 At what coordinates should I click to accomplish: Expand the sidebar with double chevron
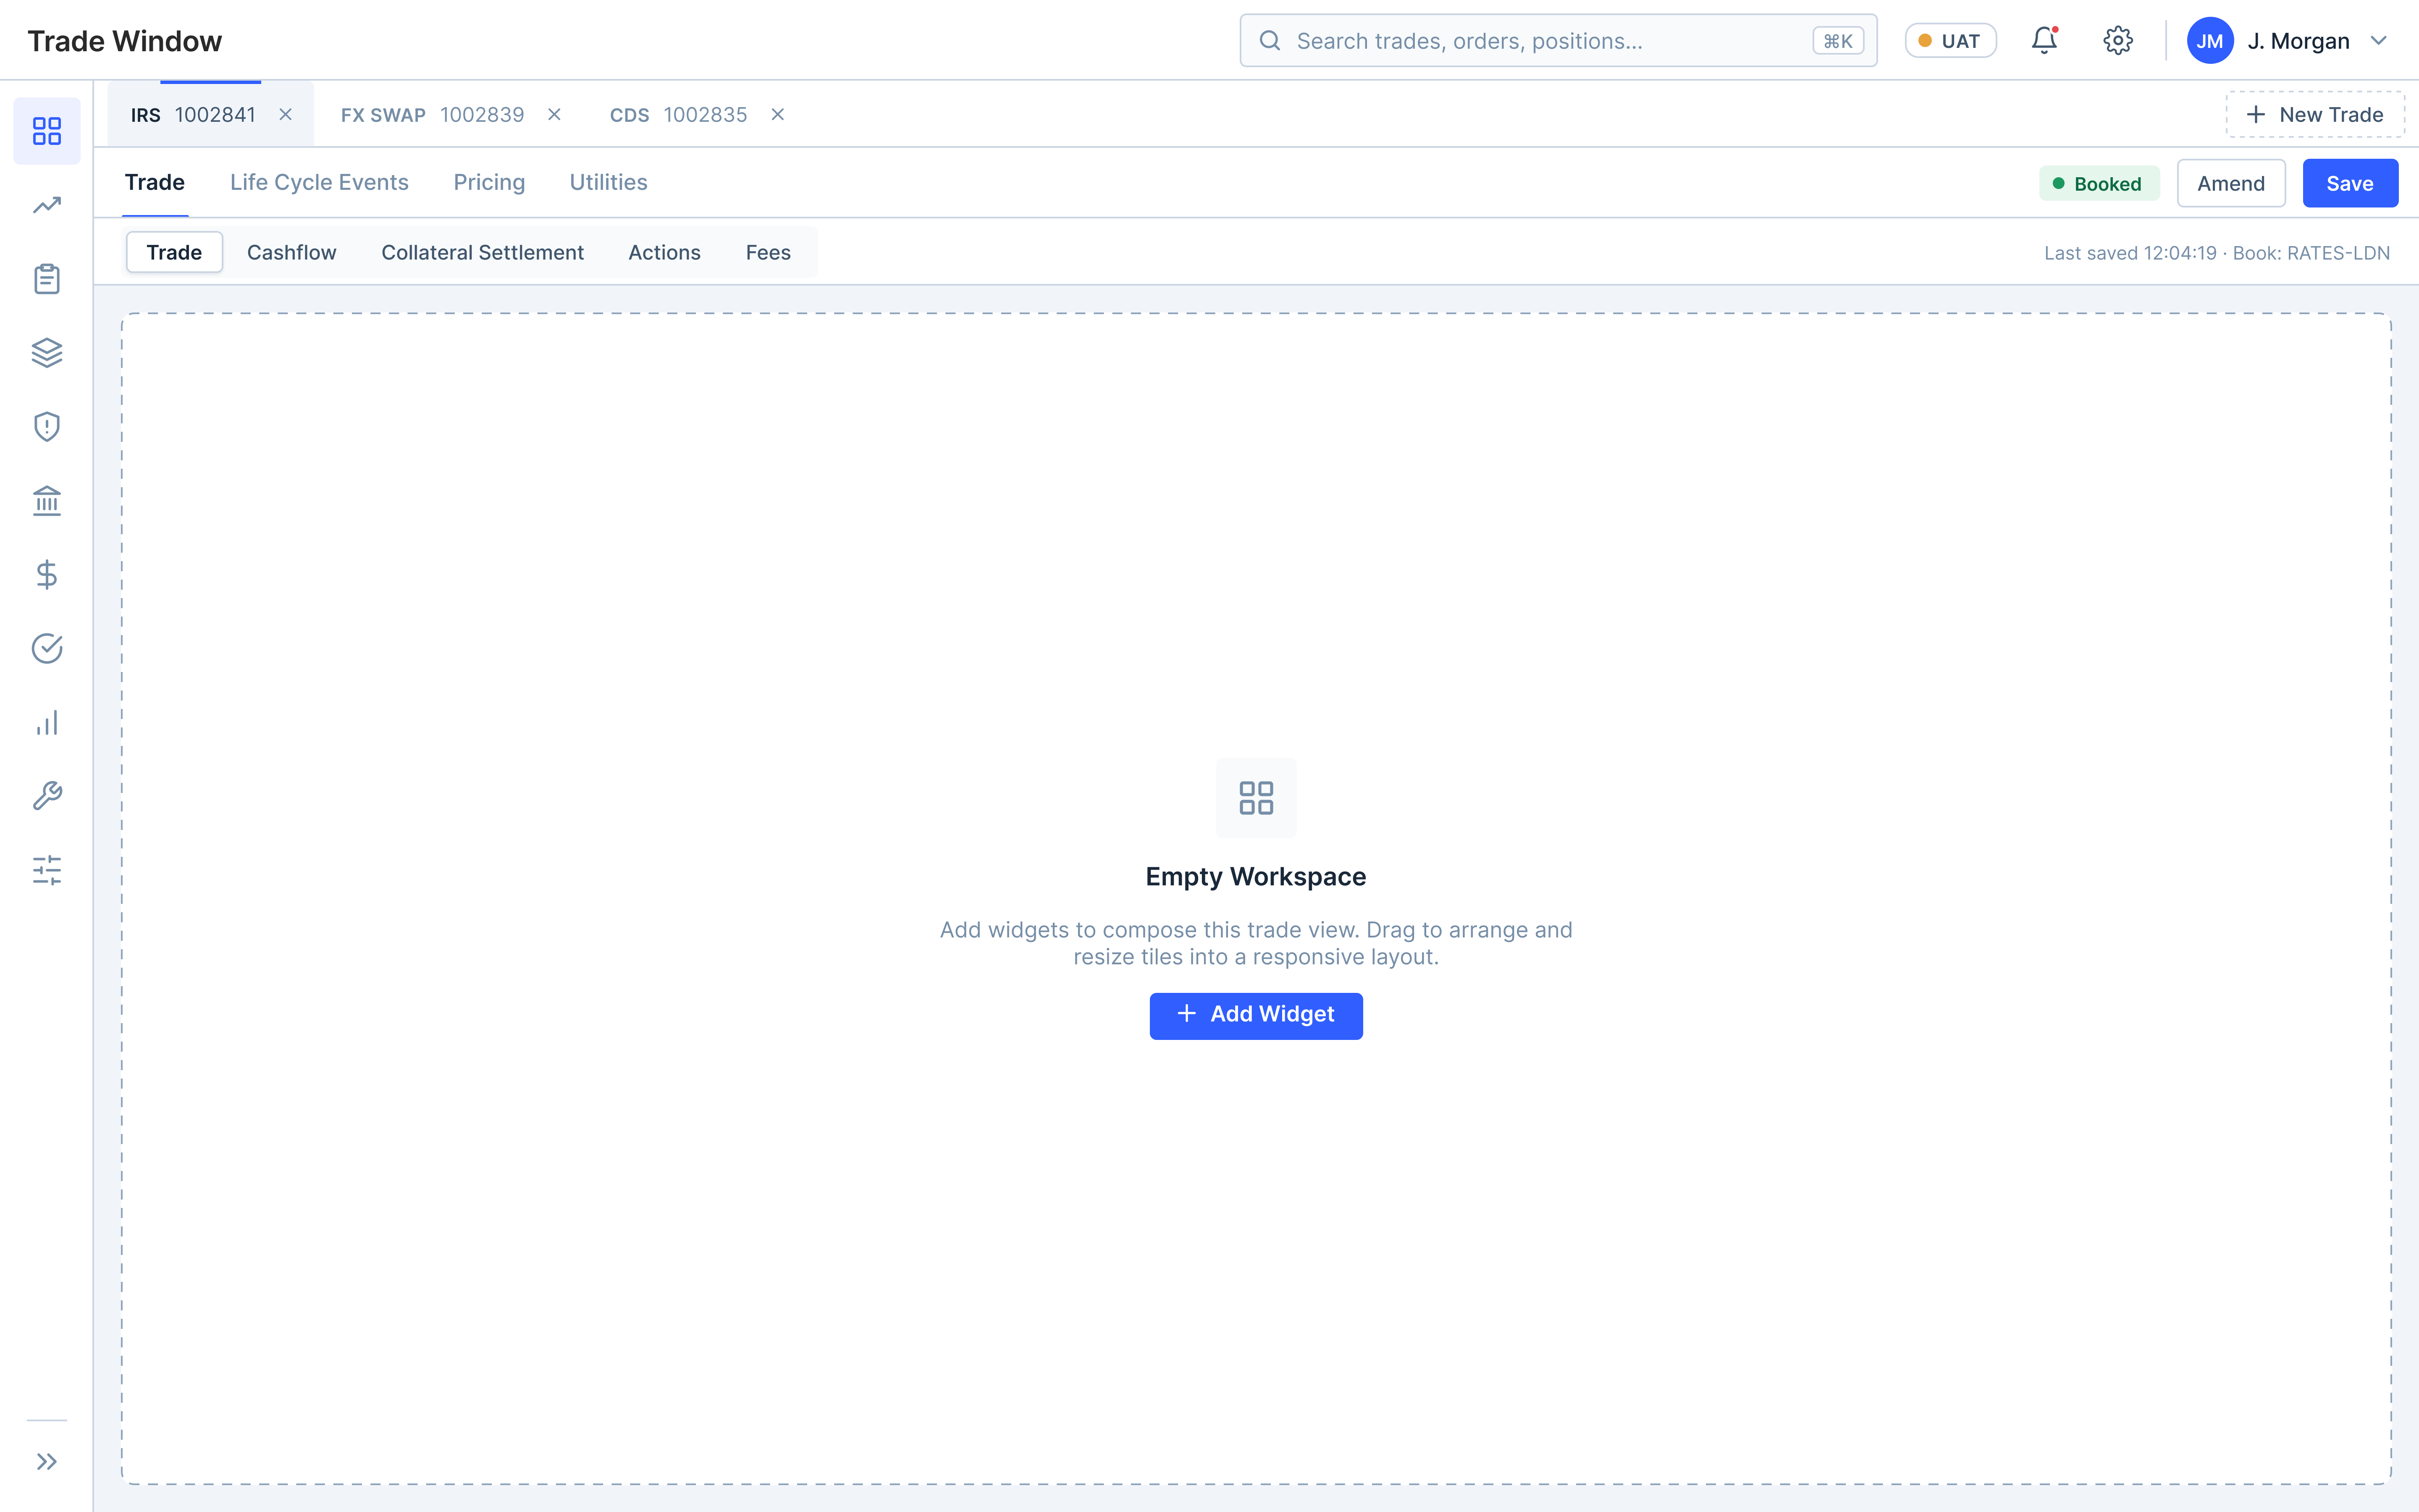pos(47,1462)
